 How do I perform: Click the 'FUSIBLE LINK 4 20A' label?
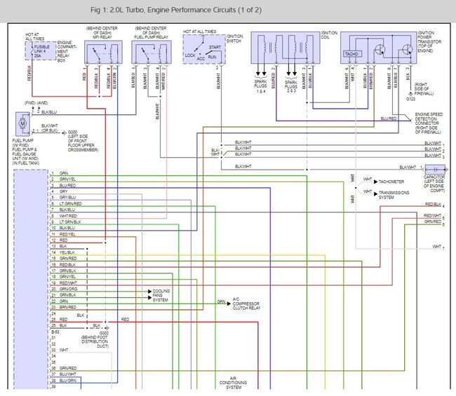point(42,51)
